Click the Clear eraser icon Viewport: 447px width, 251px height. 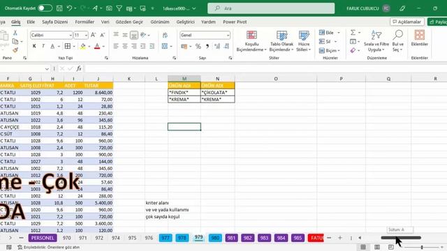click(353, 50)
